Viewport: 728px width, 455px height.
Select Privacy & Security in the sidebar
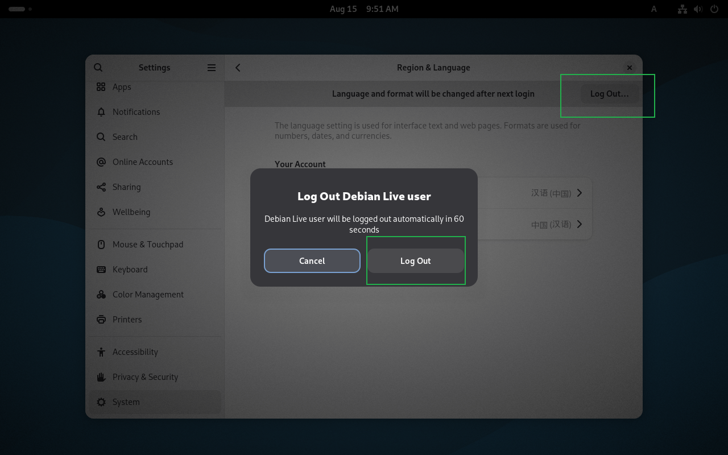click(155, 377)
